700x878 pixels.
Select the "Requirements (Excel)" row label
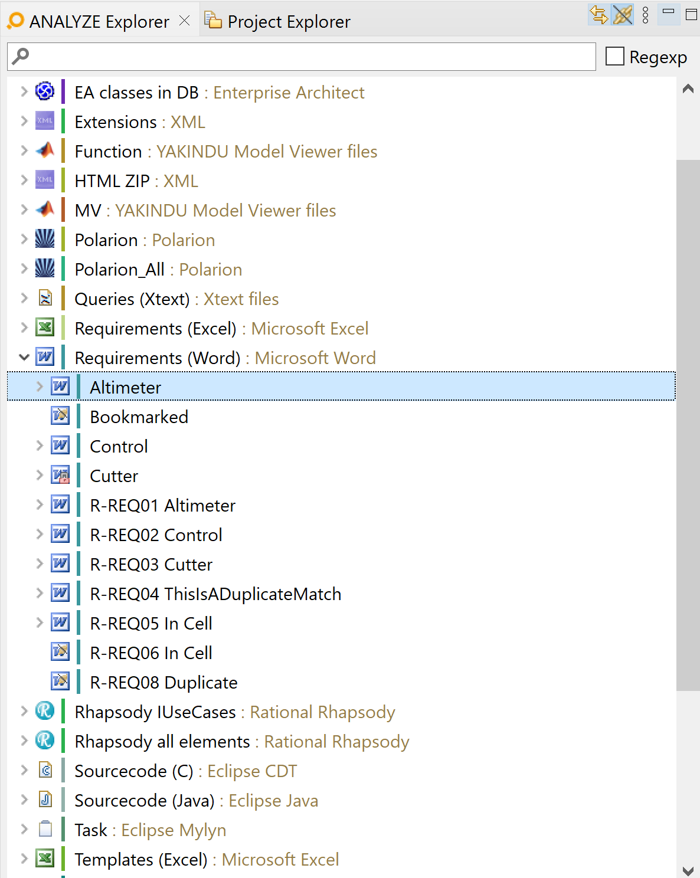pyautogui.click(x=156, y=329)
